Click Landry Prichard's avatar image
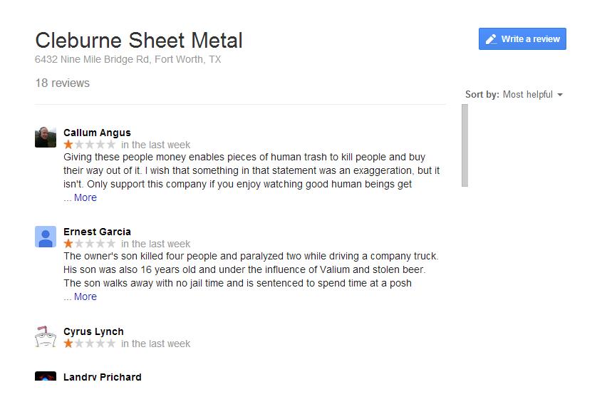602x397 pixels. (x=46, y=376)
